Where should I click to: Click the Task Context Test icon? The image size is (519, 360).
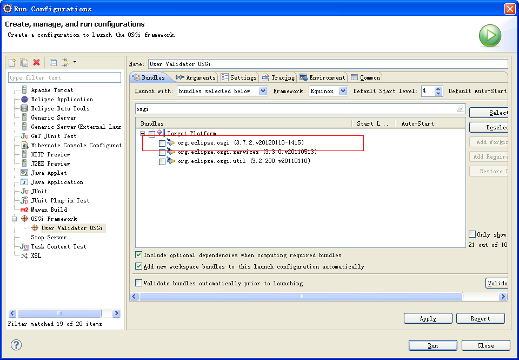pyautogui.click(x=24, y=246)
